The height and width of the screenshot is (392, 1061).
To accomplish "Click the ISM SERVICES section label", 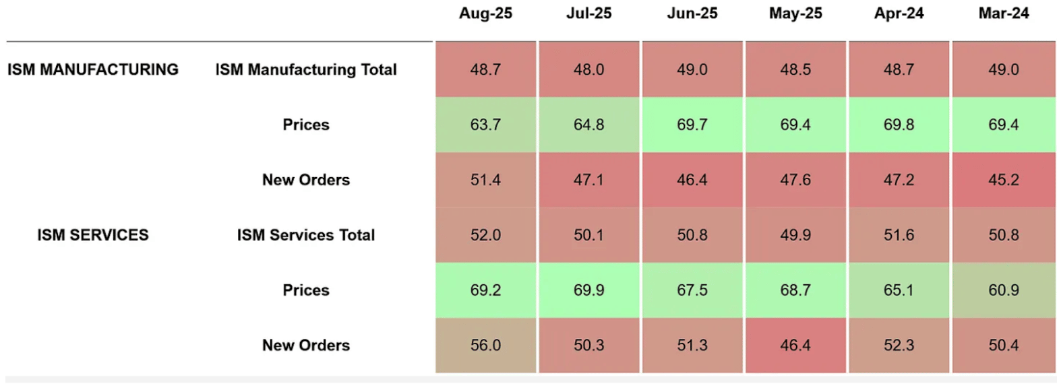I will [93, 235].
